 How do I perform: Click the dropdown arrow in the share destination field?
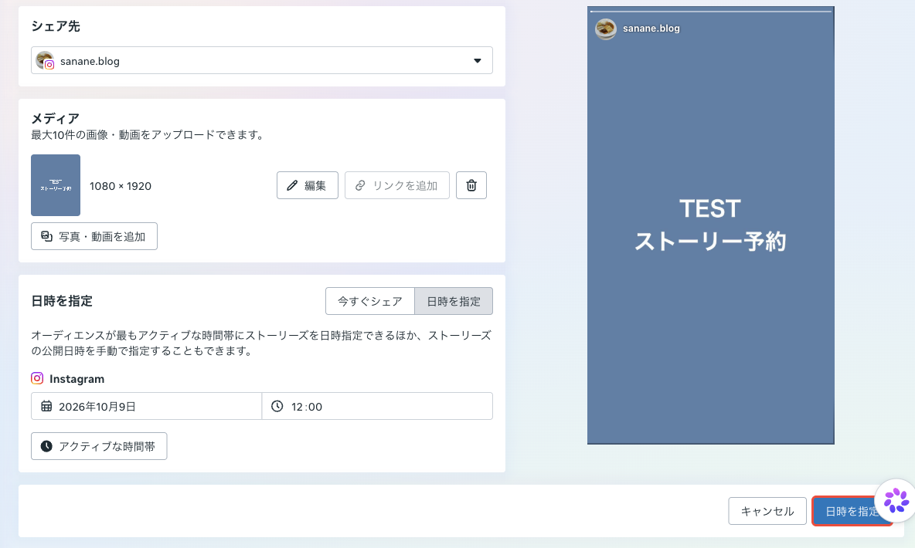(478, 61)
